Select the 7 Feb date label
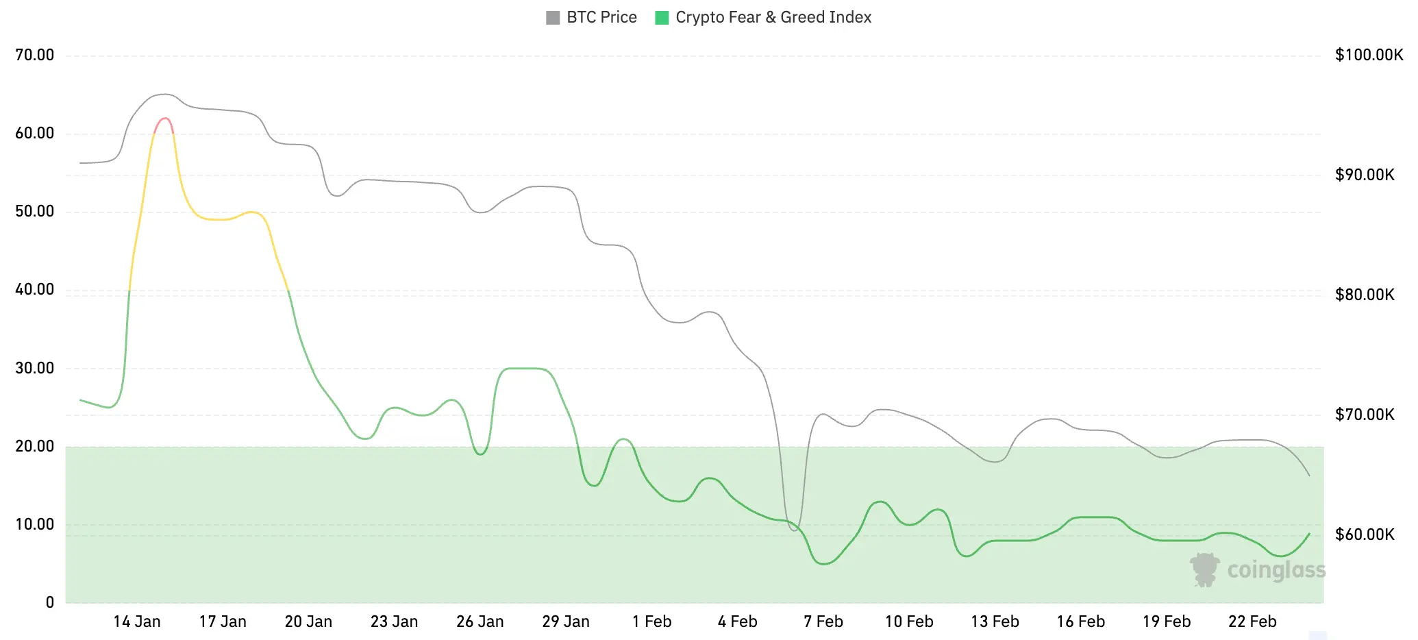The image size is (1418, 640). point(823,621)
